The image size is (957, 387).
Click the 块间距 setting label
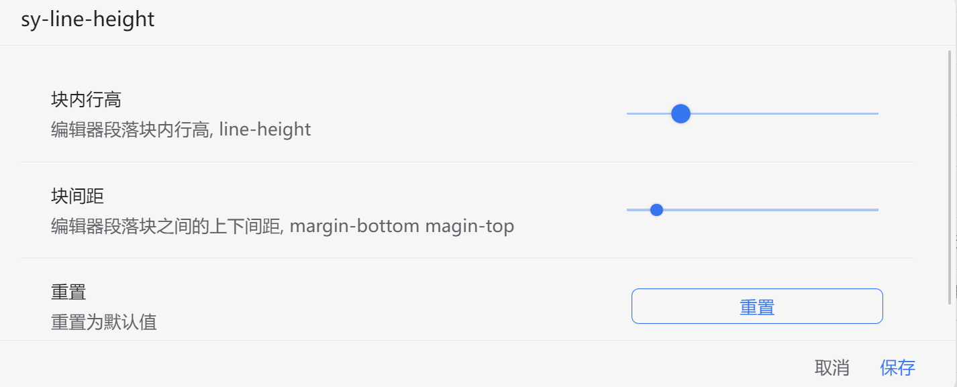[77, 196]
